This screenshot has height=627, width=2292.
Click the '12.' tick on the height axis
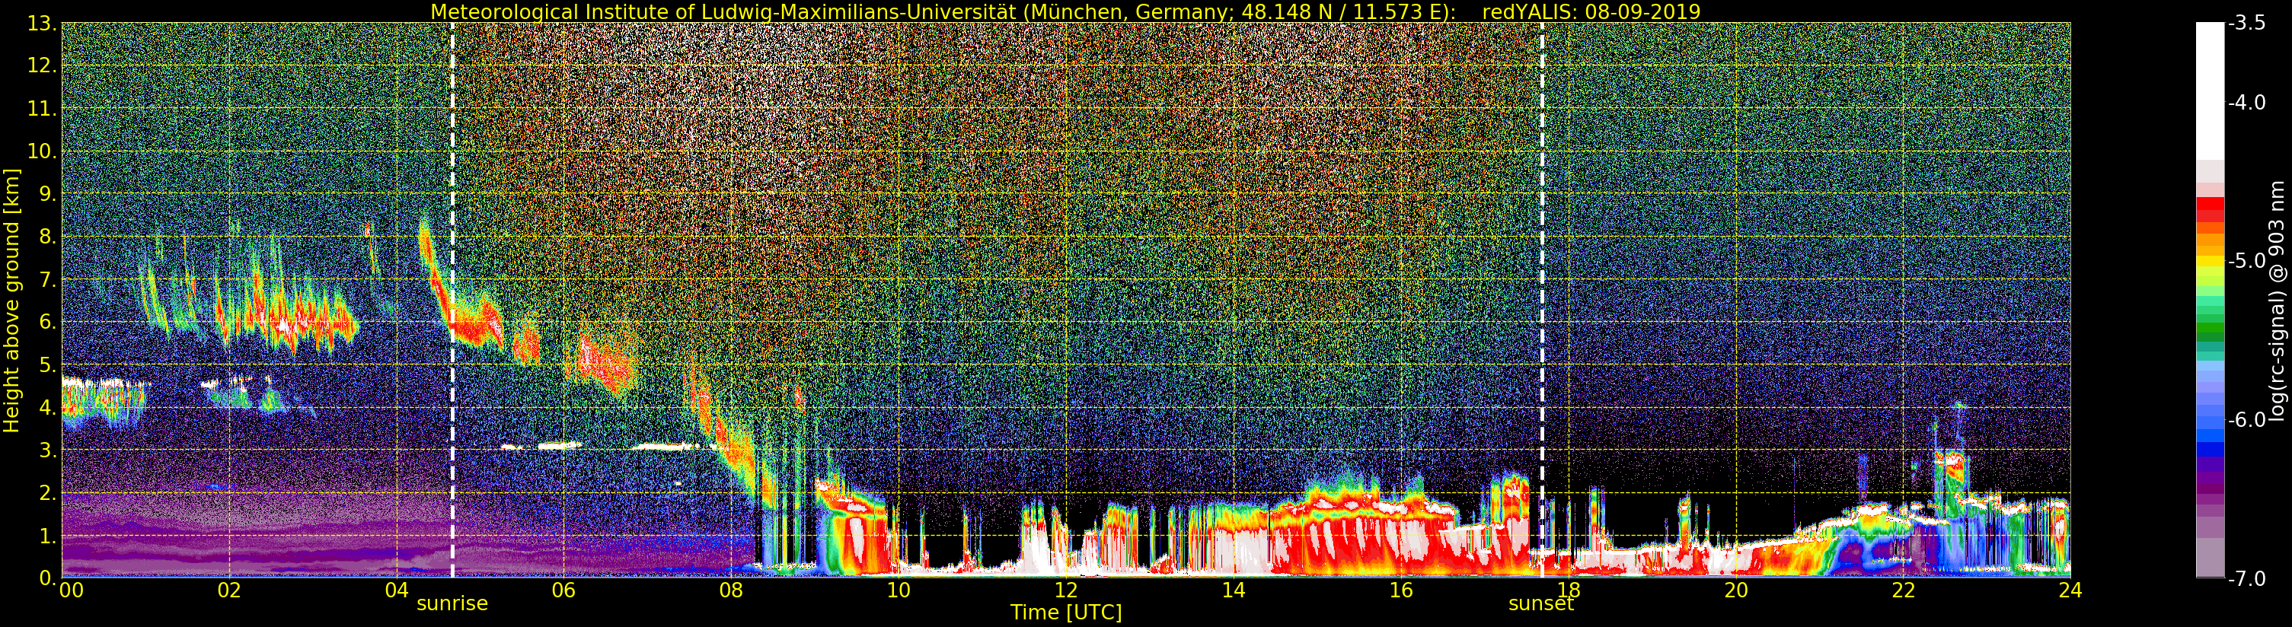42,65
